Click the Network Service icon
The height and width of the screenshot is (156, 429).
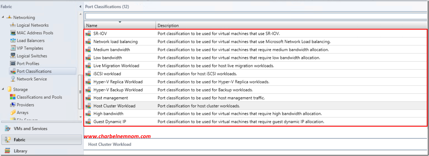pos(13,79)
